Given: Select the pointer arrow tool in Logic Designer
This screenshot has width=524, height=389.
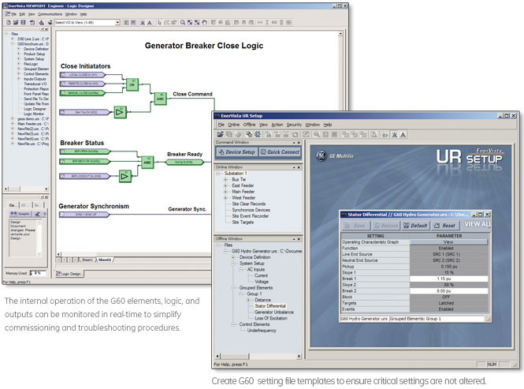Looking at the screenshot, I should click(159, 22).
